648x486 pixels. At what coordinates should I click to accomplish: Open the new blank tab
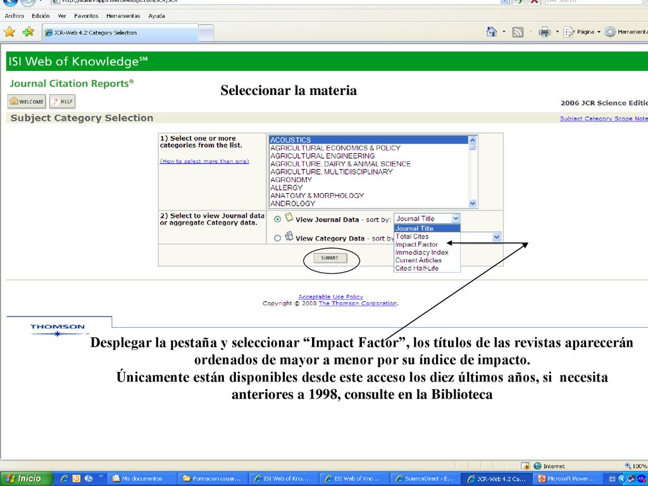point(206,33)
